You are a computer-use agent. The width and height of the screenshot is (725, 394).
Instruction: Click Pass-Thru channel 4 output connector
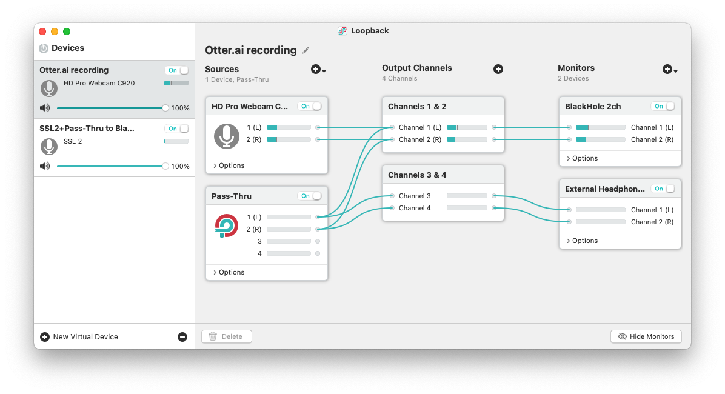[318, 253]
